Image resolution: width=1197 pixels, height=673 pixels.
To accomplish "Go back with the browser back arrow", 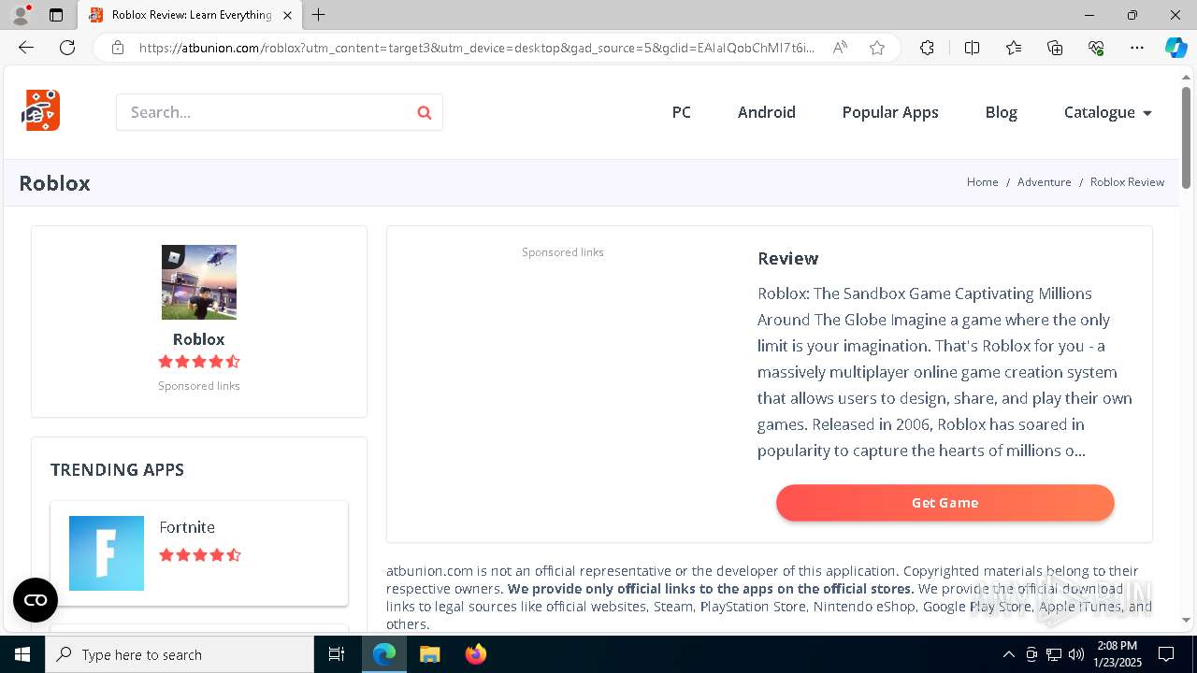I will [x=26, y=48].
